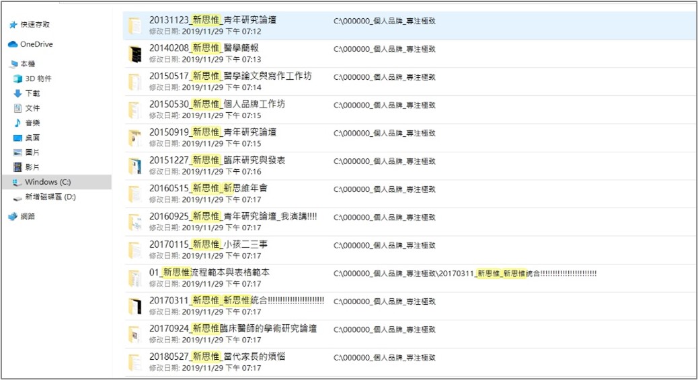698x380 pixels.
Task: Open 圖片 label in sidebar
Action: coord(32,152)
